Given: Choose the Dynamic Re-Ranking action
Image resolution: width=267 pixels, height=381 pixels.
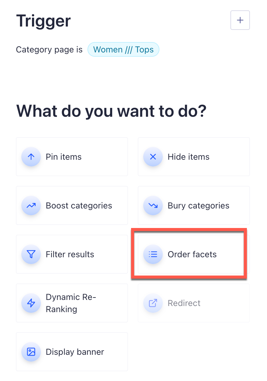Looking at the screenshot, I should (72, 303).
